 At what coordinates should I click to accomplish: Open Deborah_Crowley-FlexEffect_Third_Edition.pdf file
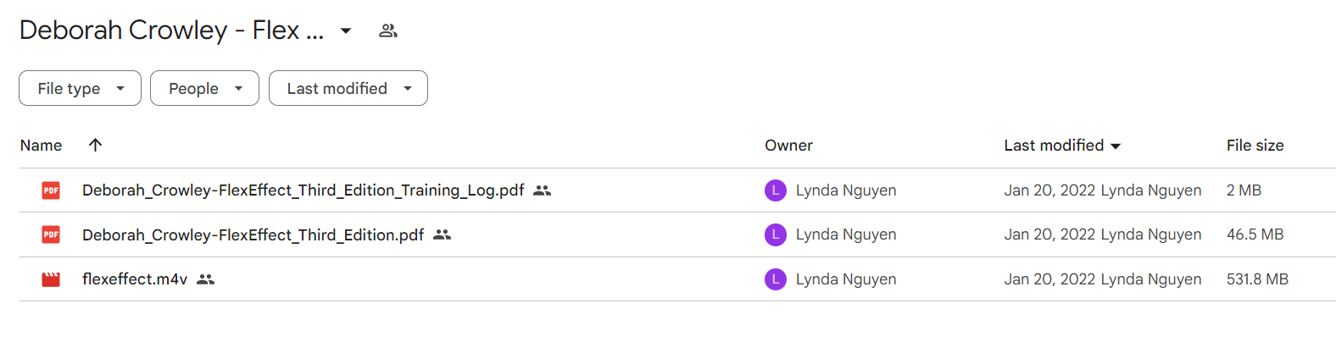(x=253, y=234)
